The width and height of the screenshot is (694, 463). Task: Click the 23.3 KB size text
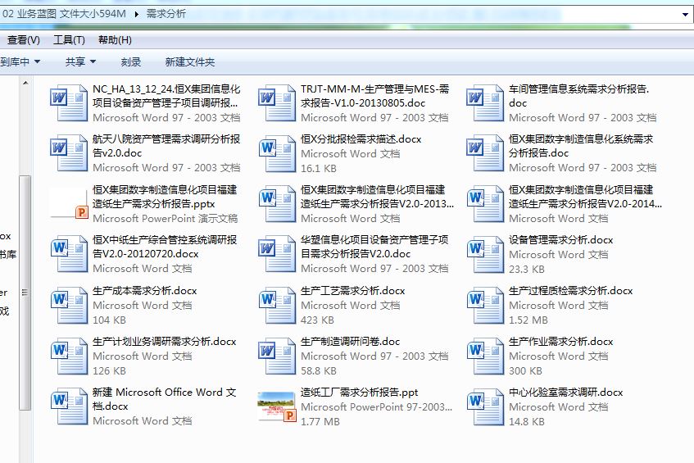click(x=527, y=269)
